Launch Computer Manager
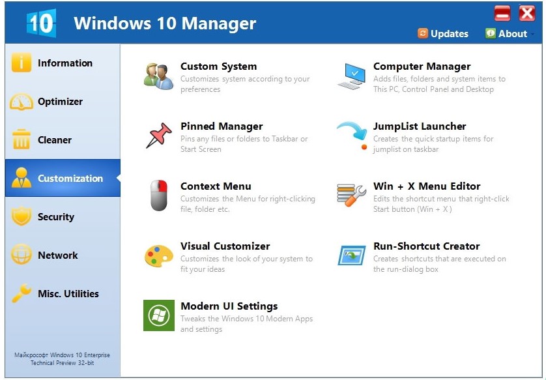 (x=421, y=66)
